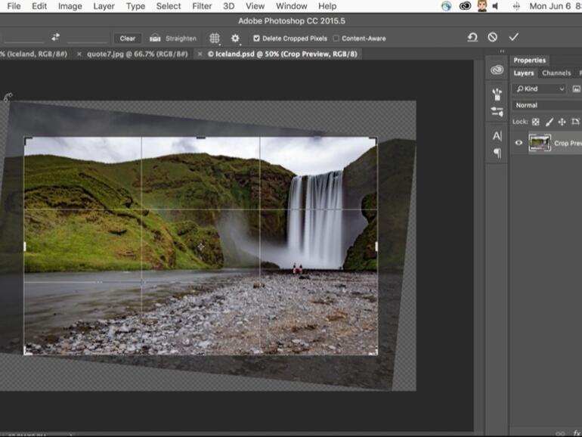582x437 pixels.
Task: Select the Properties panel tab
Action: 530,60
